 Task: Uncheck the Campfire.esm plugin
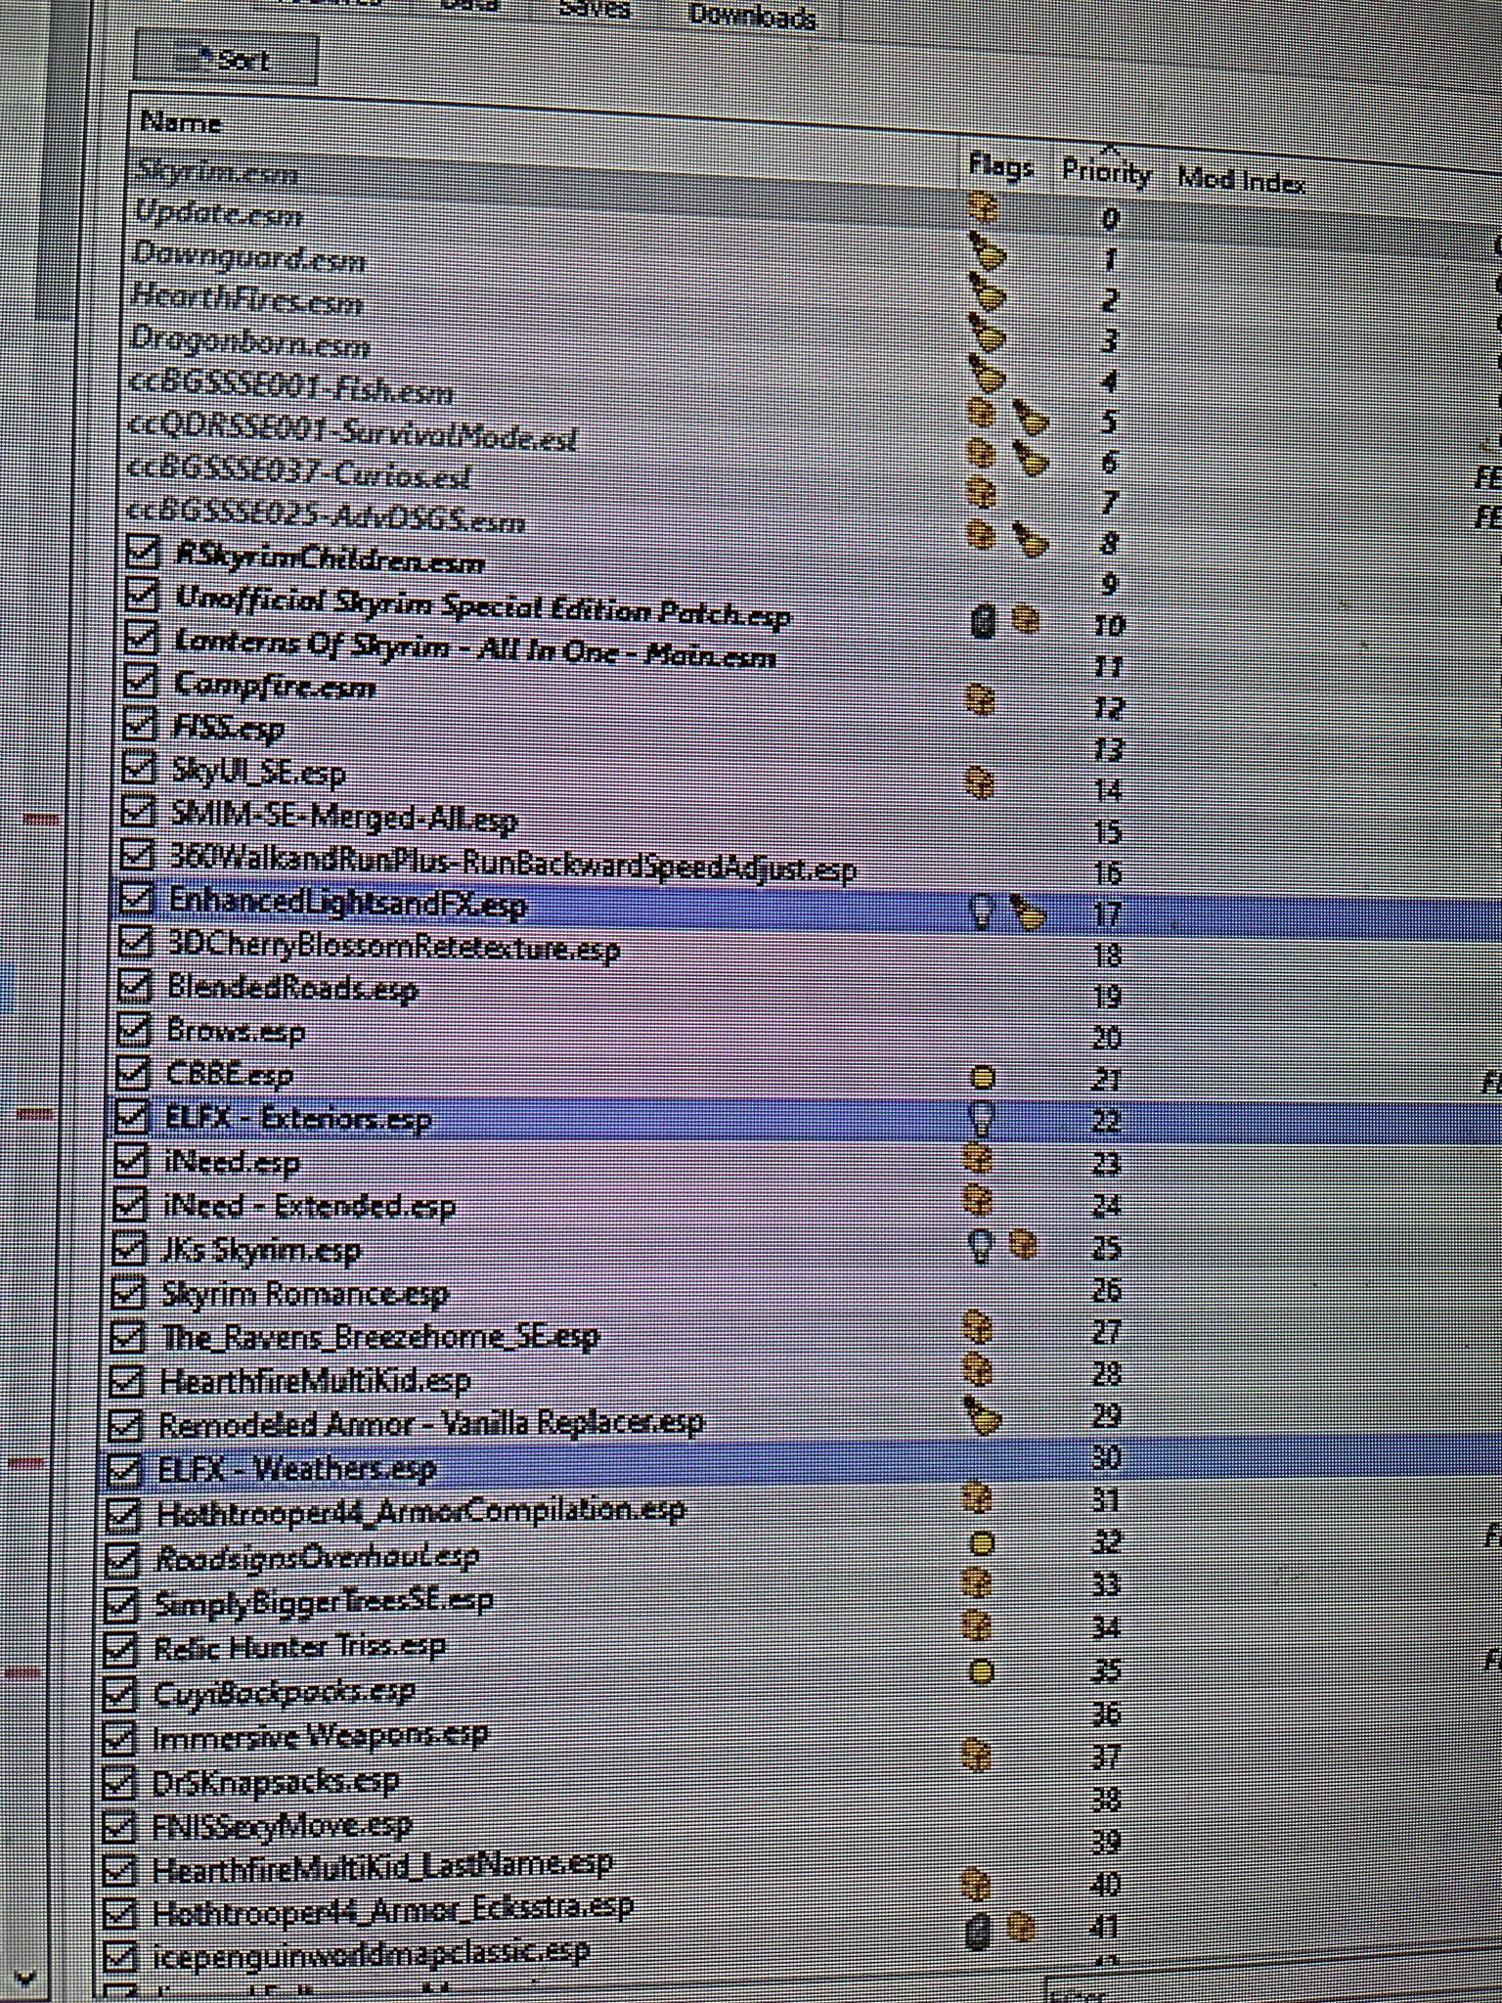click(141, 681)
